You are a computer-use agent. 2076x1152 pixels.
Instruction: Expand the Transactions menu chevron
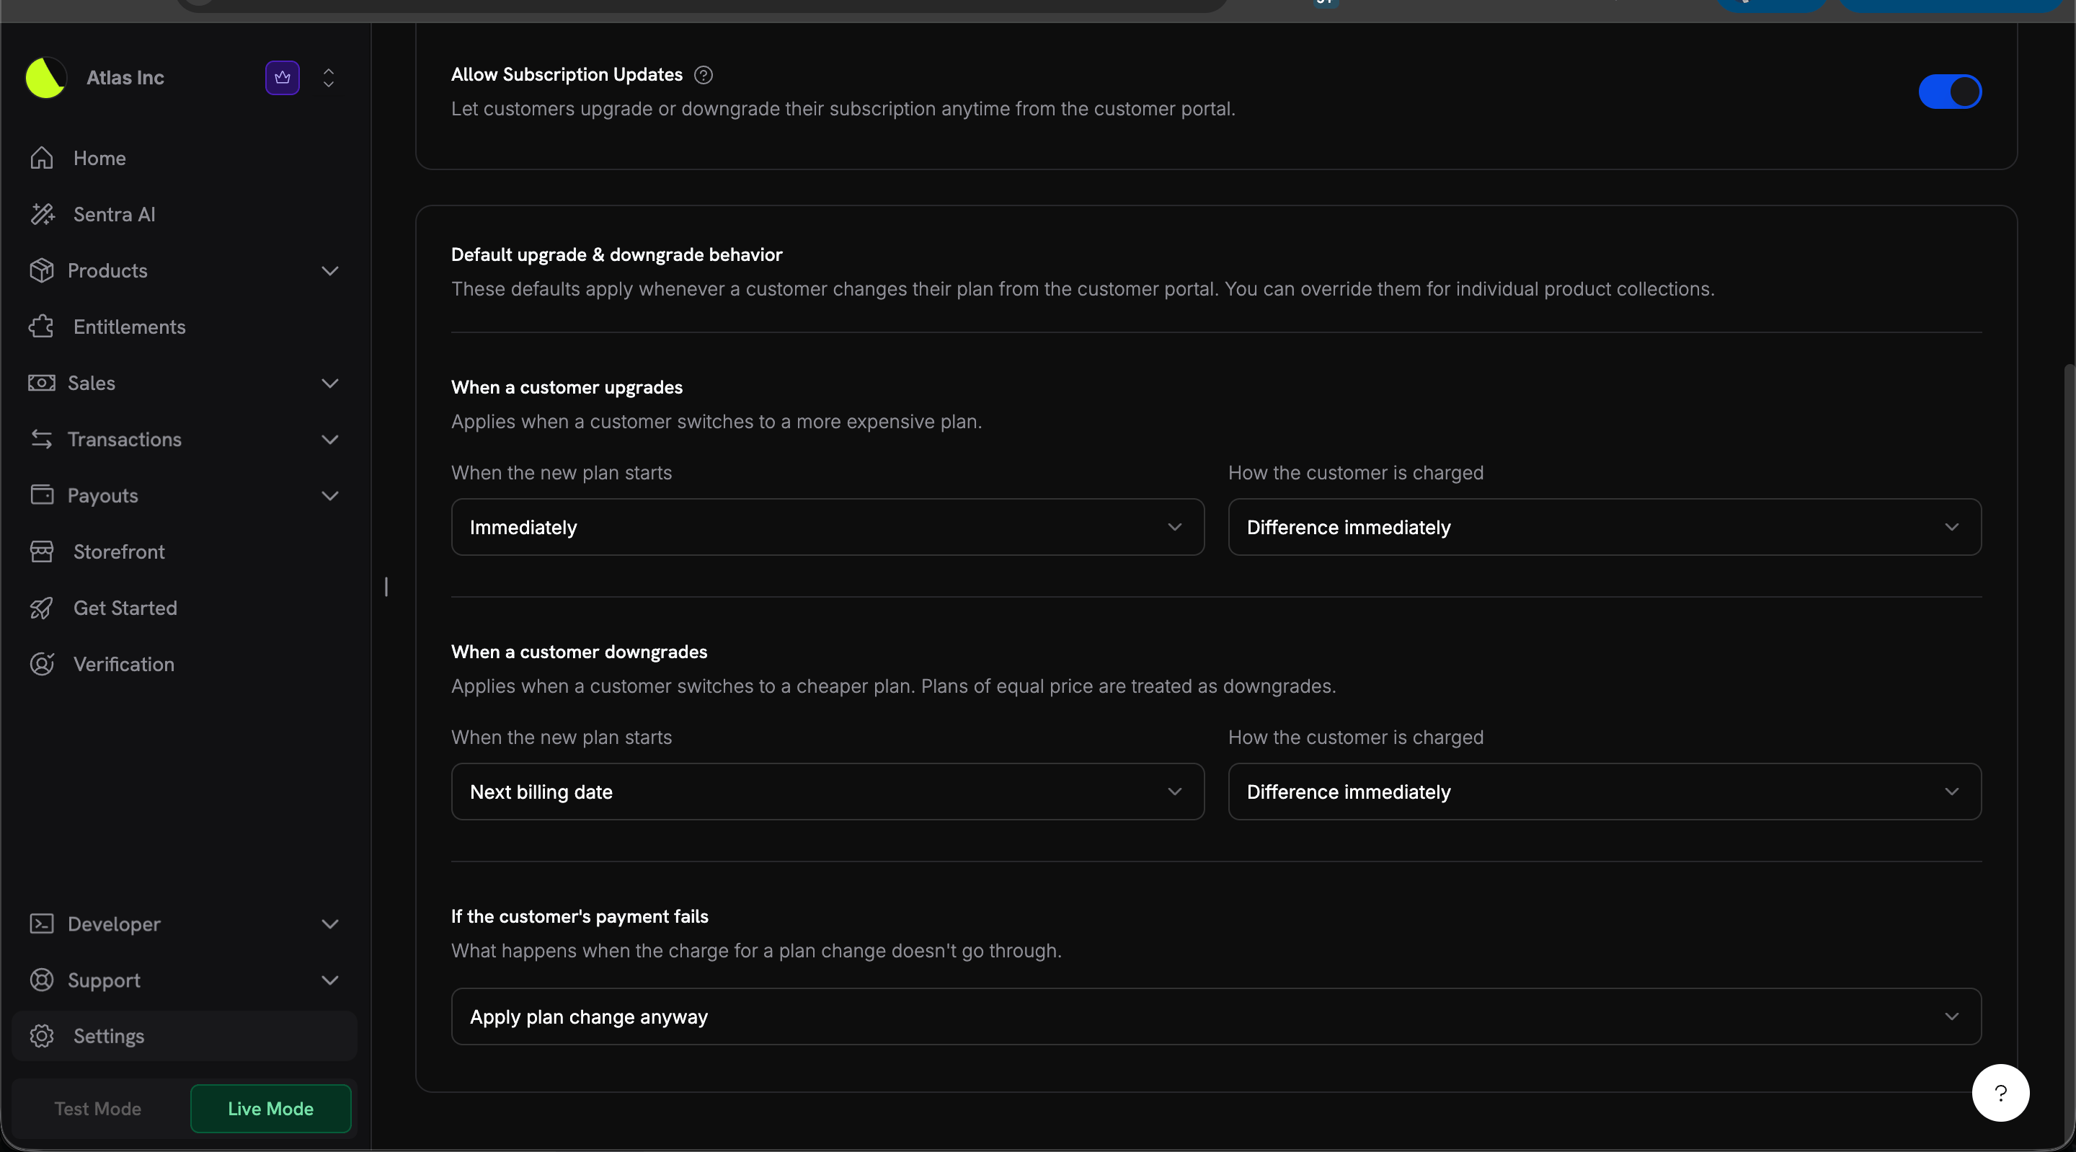[x=329, y=439]
